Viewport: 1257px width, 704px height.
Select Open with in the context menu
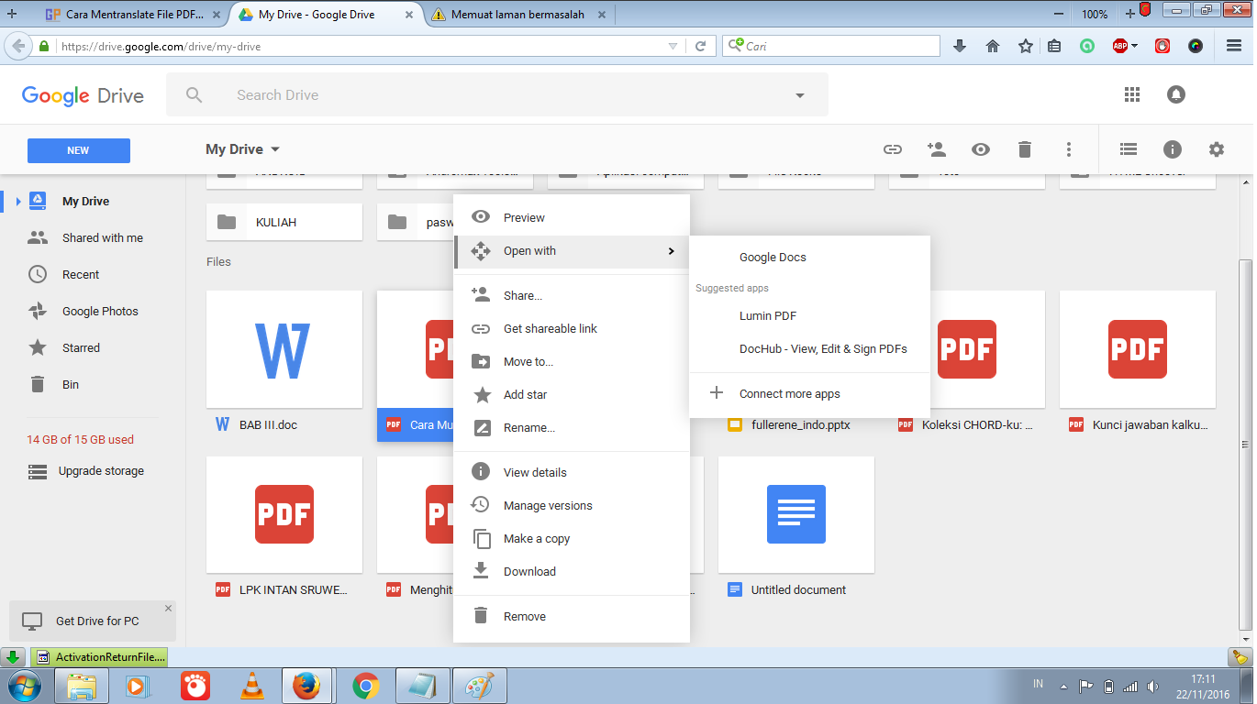tap(572, 251)
